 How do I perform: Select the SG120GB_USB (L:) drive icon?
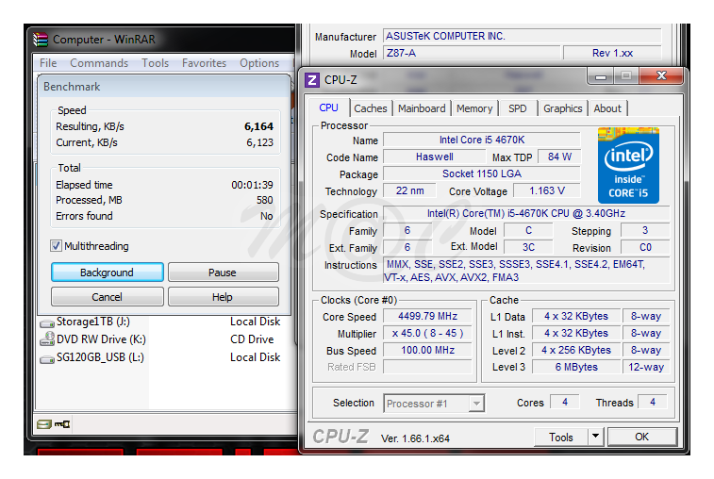point(47,359)
